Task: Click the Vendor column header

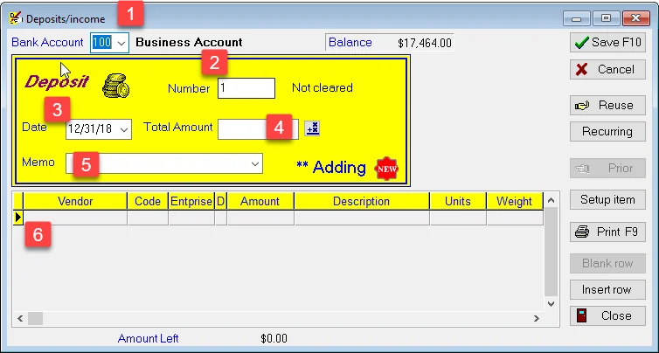Action: point(75,201)
